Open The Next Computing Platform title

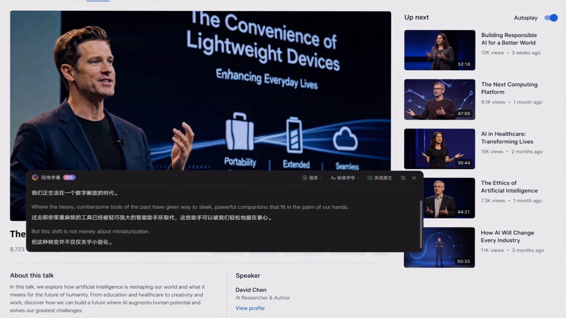click(x=509, y=88)
